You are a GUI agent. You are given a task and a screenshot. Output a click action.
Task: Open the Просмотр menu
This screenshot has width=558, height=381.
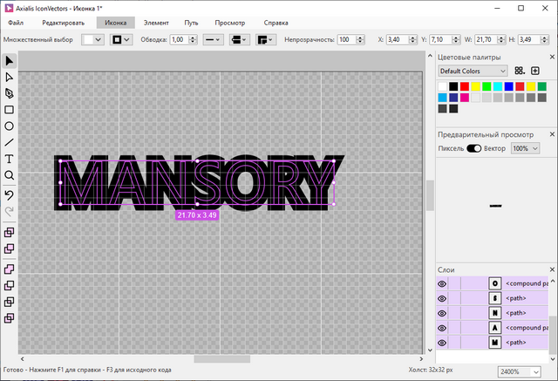230,23
